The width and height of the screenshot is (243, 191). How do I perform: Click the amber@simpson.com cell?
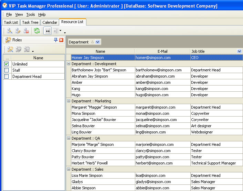(x=163, y=82)
